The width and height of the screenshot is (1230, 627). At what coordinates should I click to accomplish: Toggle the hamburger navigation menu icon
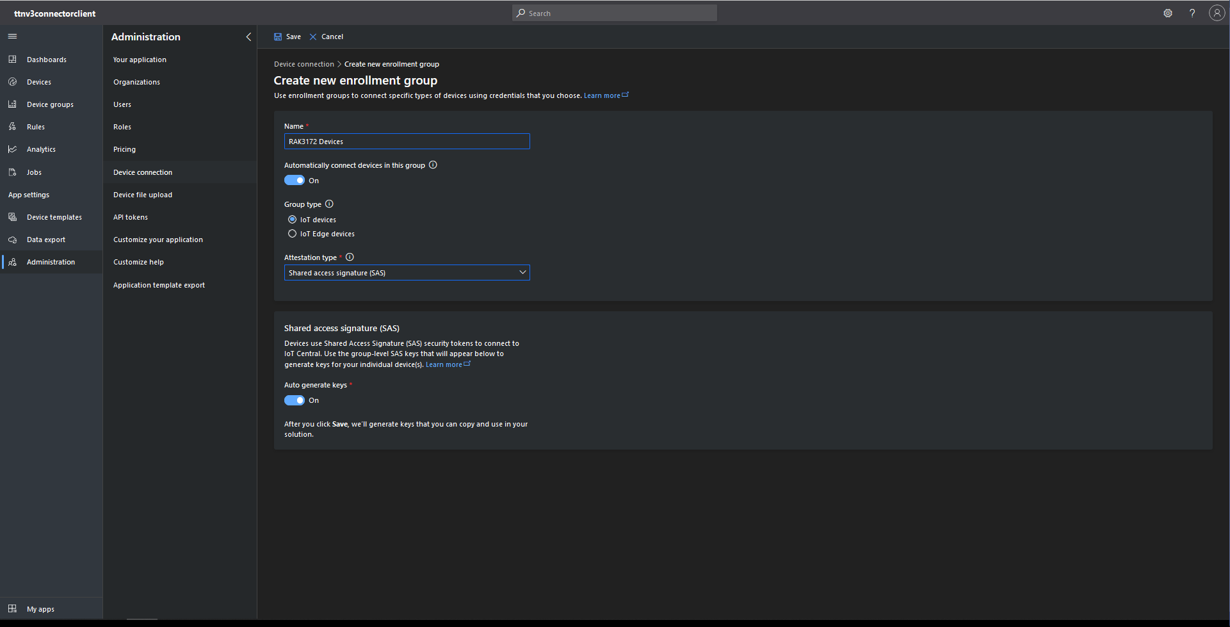click(12, 37)
